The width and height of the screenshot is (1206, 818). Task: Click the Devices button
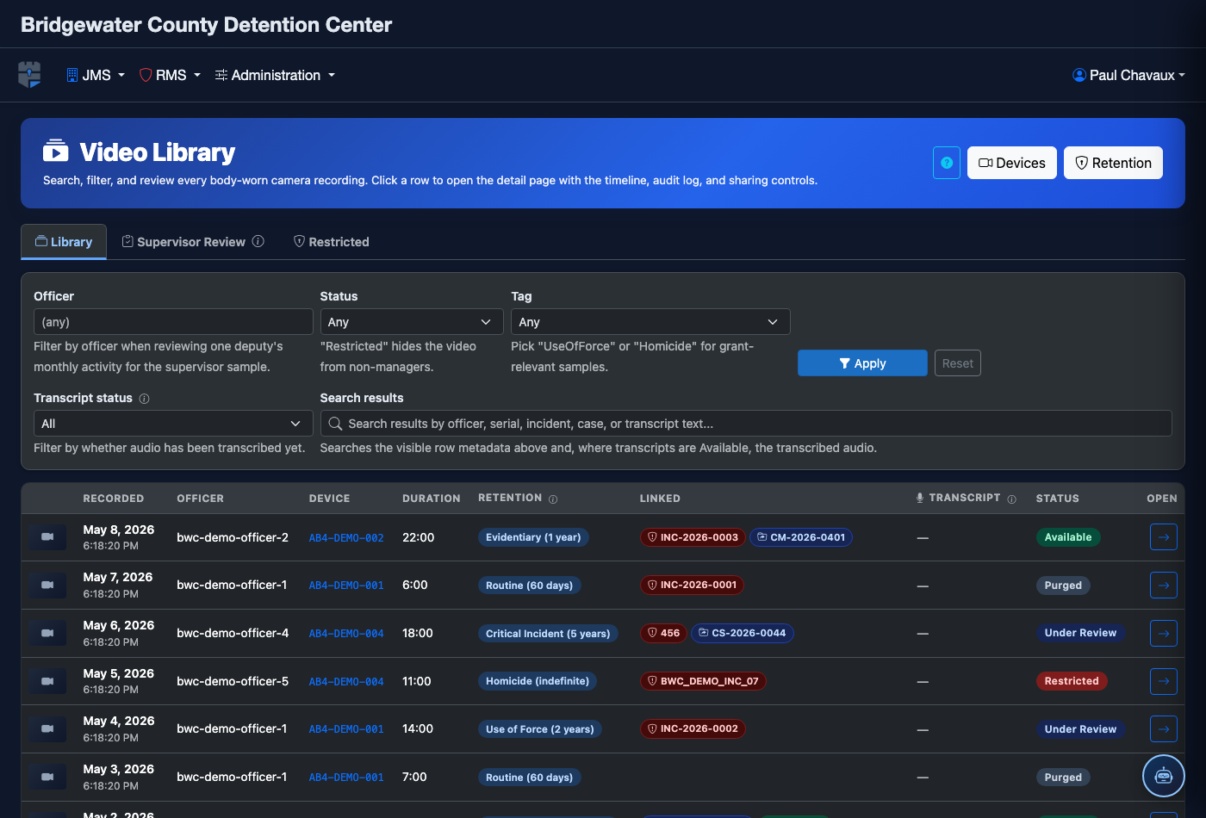tap(1012, 163)
